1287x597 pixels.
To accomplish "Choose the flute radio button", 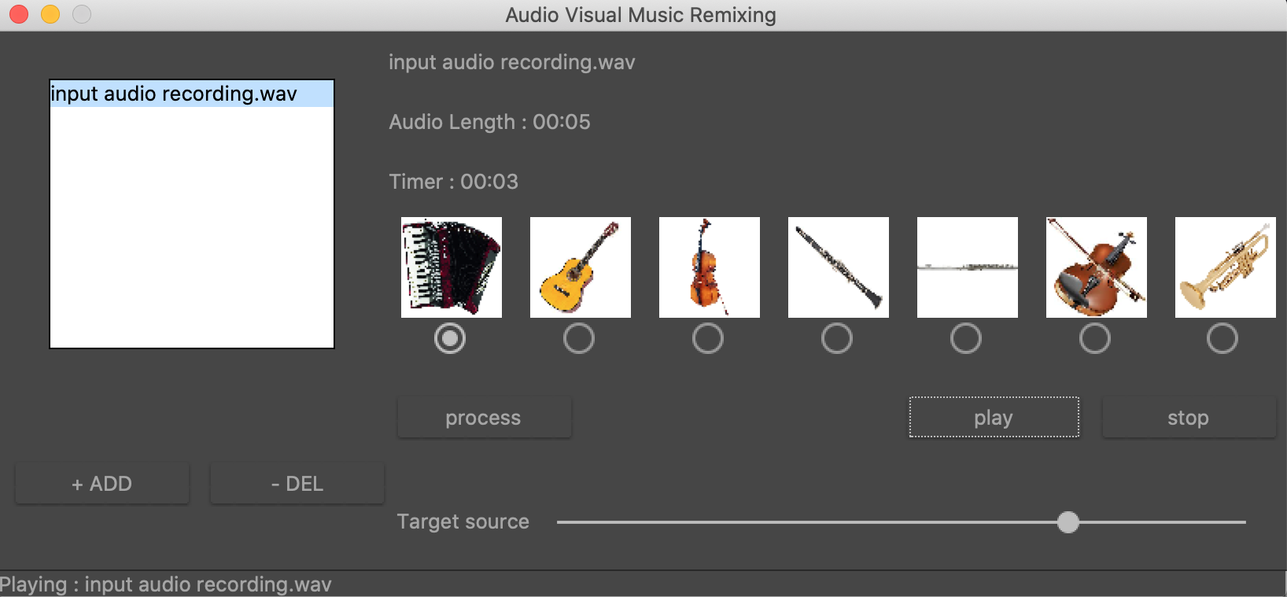I will (x=966, y=339).
